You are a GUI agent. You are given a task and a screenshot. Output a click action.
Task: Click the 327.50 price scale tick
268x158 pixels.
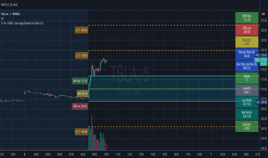click(264, 20)
